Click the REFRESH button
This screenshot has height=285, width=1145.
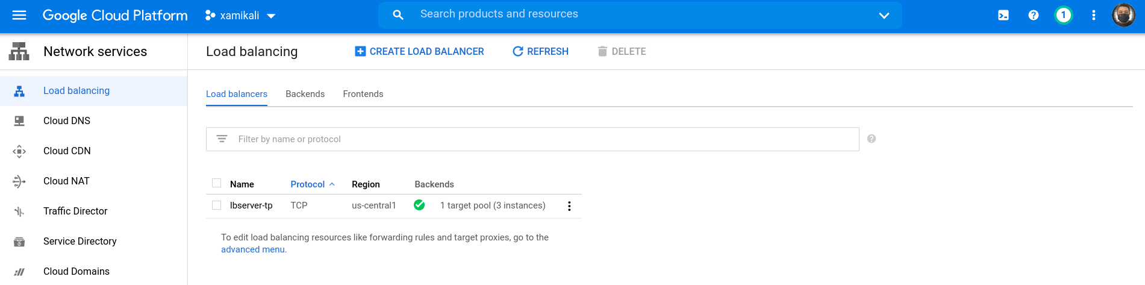tap(540, 52)
